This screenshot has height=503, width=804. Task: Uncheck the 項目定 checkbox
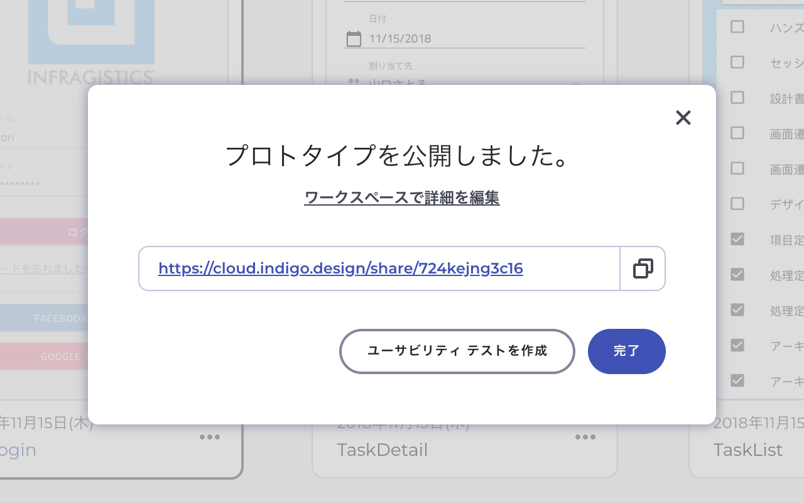coord(737,239)
